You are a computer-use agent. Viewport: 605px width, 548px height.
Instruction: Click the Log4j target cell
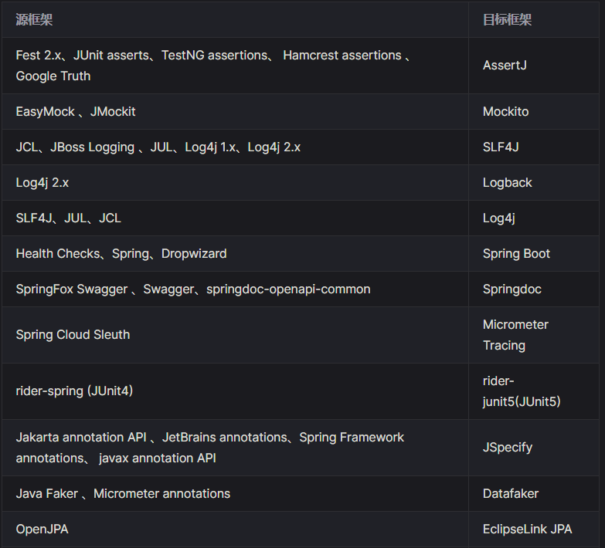pos(534,218)
